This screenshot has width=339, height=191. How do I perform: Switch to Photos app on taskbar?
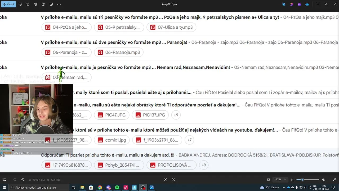(x=152, y=188)
